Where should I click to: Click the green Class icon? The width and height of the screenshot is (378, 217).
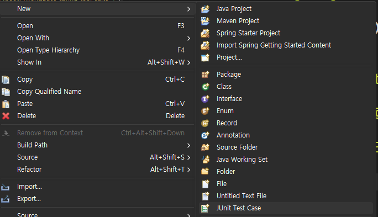[205, 87]
